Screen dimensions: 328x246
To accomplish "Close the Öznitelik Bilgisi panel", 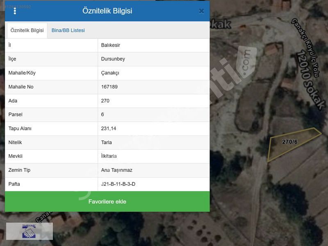I will (201, 11).
